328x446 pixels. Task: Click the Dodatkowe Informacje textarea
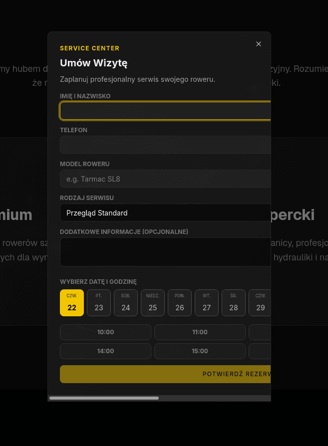(x=165, y=252)
